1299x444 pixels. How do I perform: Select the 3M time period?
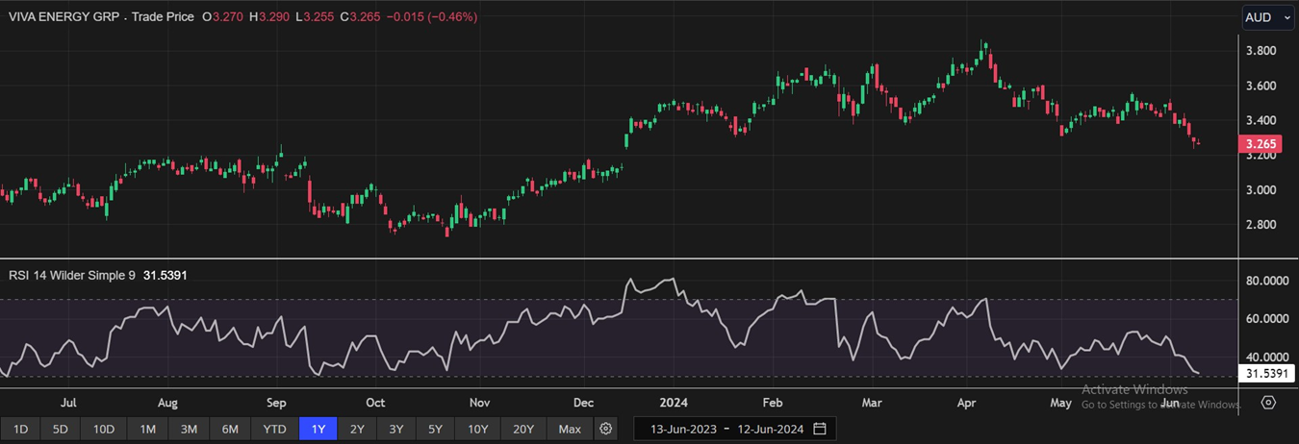click(189, 429)
